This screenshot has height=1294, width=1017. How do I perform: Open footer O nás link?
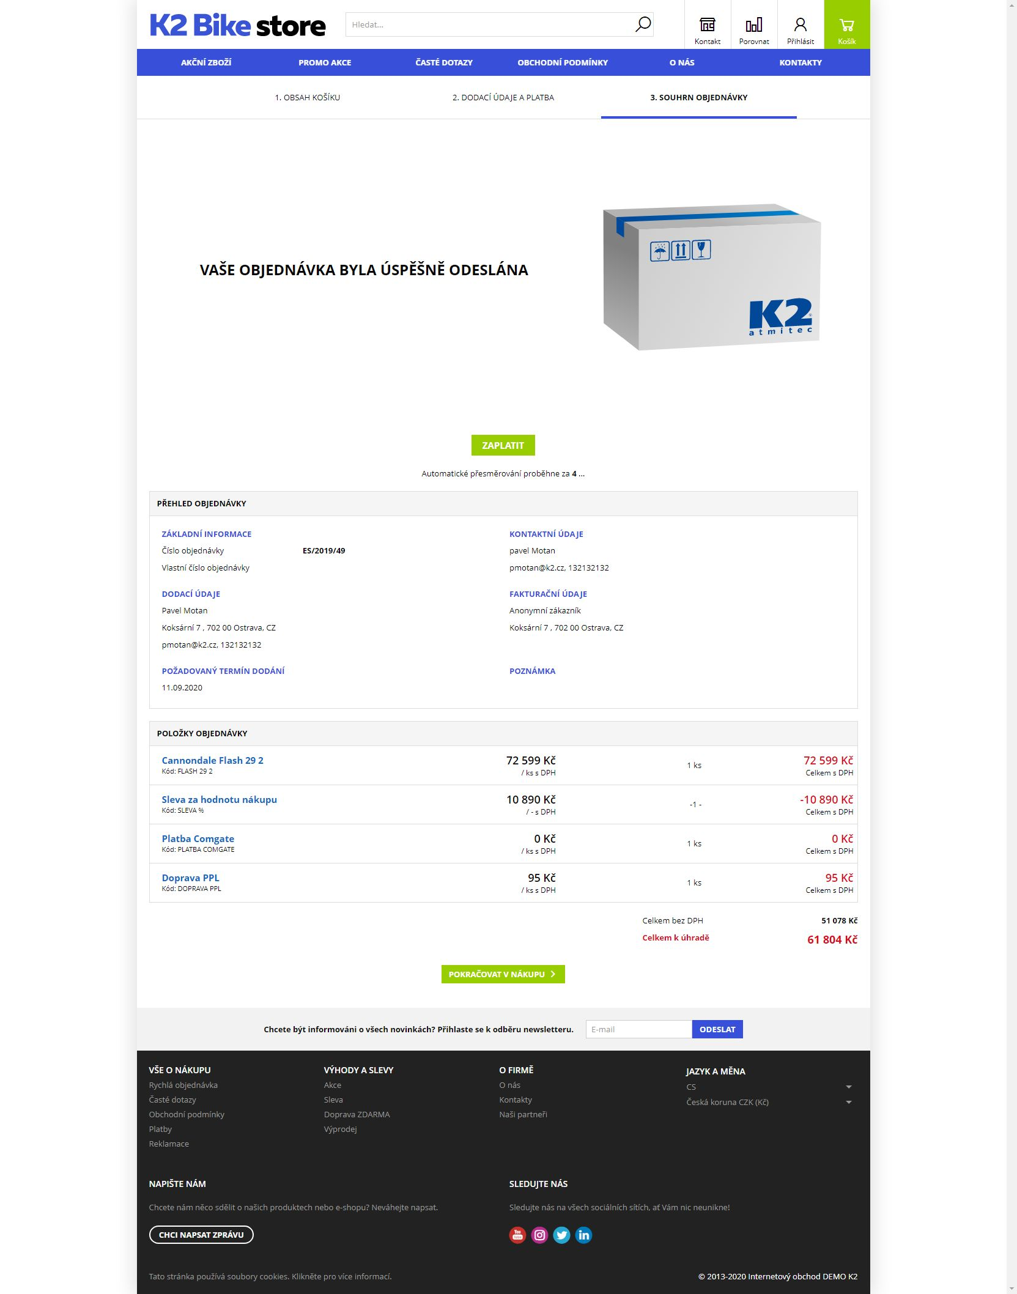(x=510, y=1085)
